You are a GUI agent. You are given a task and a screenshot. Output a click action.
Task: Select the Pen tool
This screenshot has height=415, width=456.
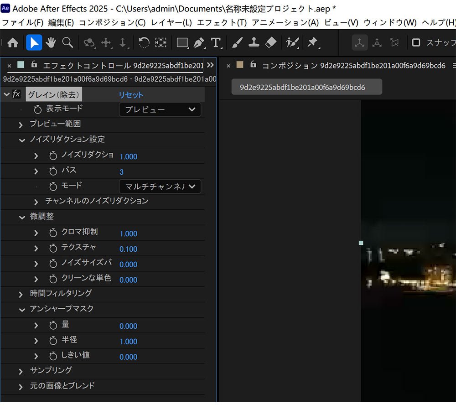[198, 43]
